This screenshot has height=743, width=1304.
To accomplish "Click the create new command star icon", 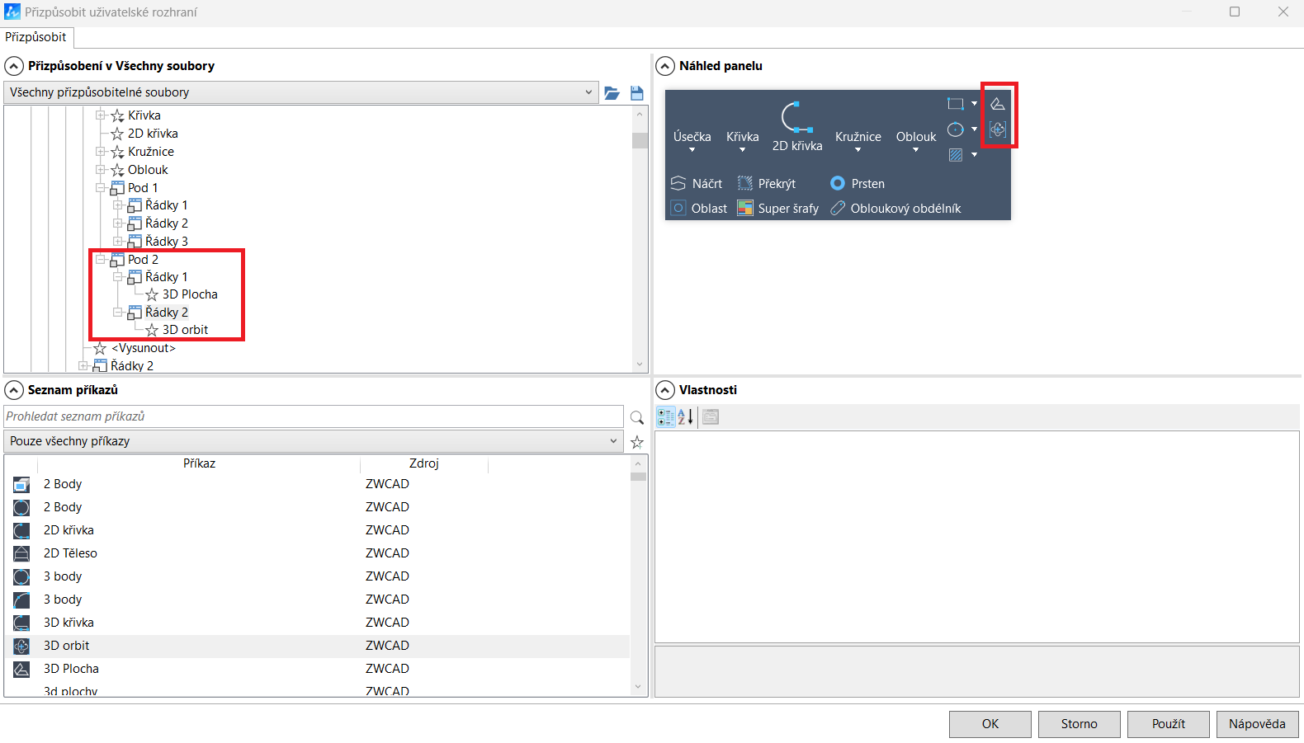I will pos(636,442).
